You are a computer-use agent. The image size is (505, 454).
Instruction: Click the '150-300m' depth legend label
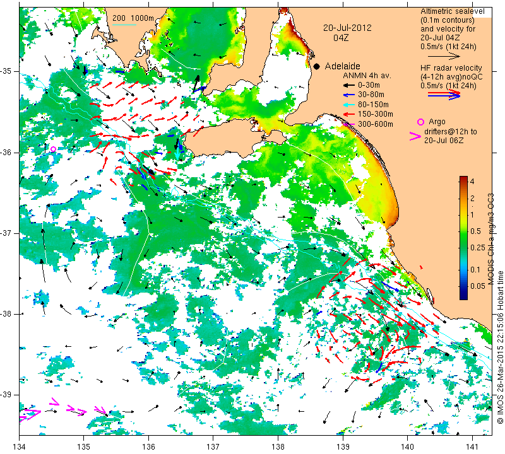coord(376,114)
